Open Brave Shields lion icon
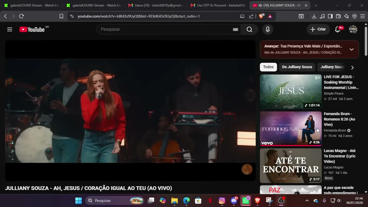This screenshot has height=207, width=368. (x=261, y=16)
